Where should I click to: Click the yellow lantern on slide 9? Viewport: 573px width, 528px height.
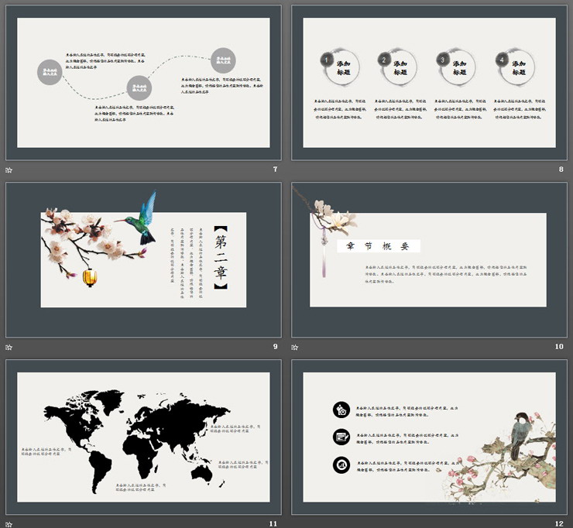[x=91, y=276]
